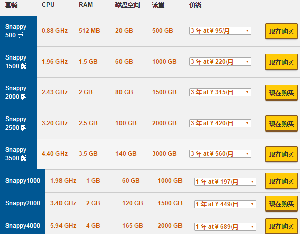This screenshot has width=300, height=234.
Task: Select the Snappy 3500 版 plan cell
Action: point(18,154)
